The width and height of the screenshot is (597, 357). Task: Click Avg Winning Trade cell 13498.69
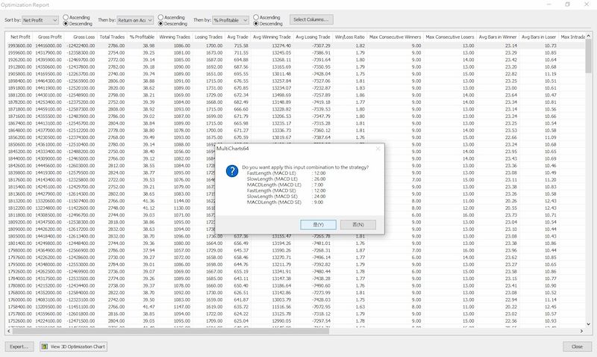pyautogui.click(x=281, y=95)
